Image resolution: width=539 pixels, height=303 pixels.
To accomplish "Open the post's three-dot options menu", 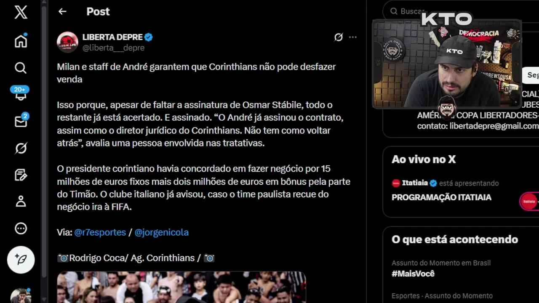I will (x=353, y=37).
